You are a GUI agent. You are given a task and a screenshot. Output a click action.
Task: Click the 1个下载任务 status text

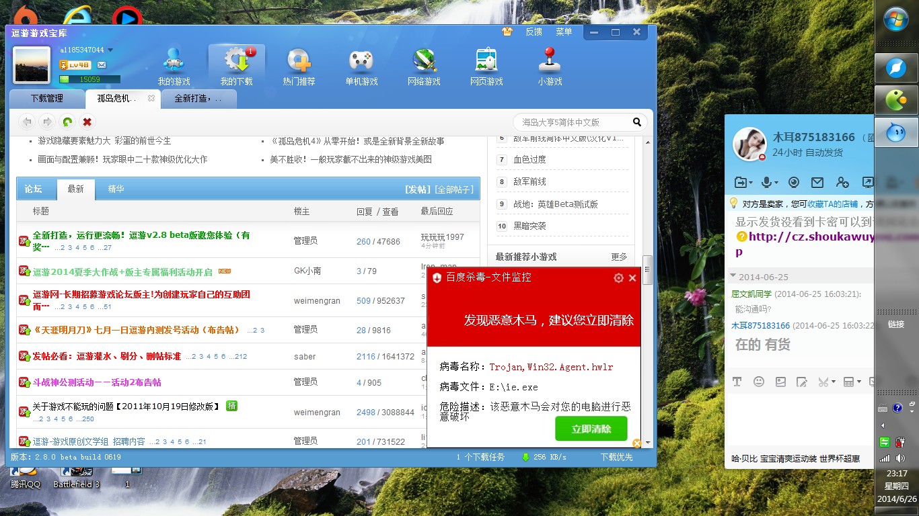(x=480, y=457)
